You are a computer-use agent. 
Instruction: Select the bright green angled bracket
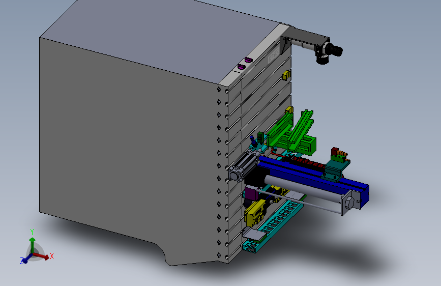click(x=298, y=132)
